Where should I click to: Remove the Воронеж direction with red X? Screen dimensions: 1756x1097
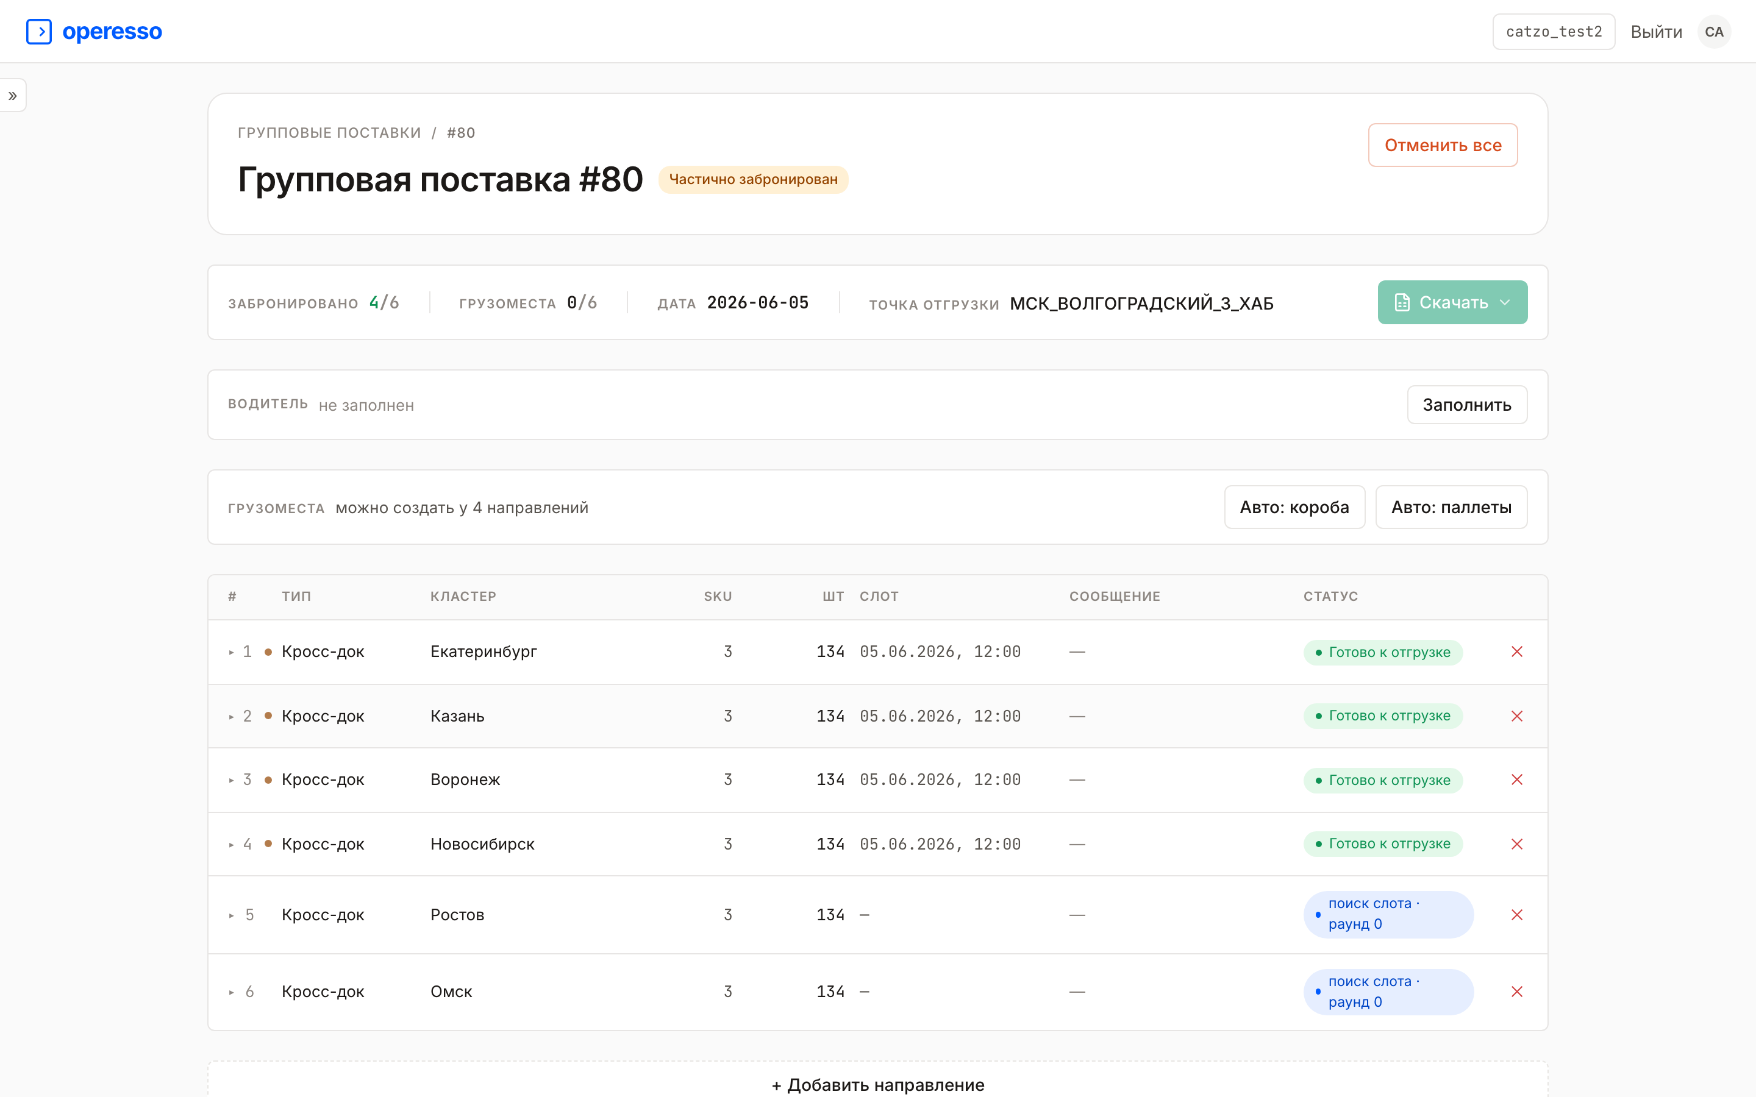click(x=1516, y=779)
